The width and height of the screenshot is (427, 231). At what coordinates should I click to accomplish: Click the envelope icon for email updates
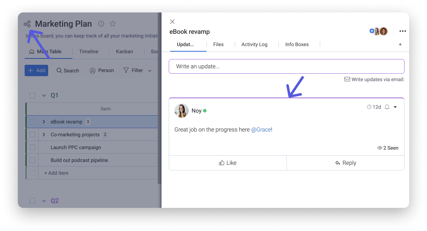pyautogui.click(x=347, y=79)
